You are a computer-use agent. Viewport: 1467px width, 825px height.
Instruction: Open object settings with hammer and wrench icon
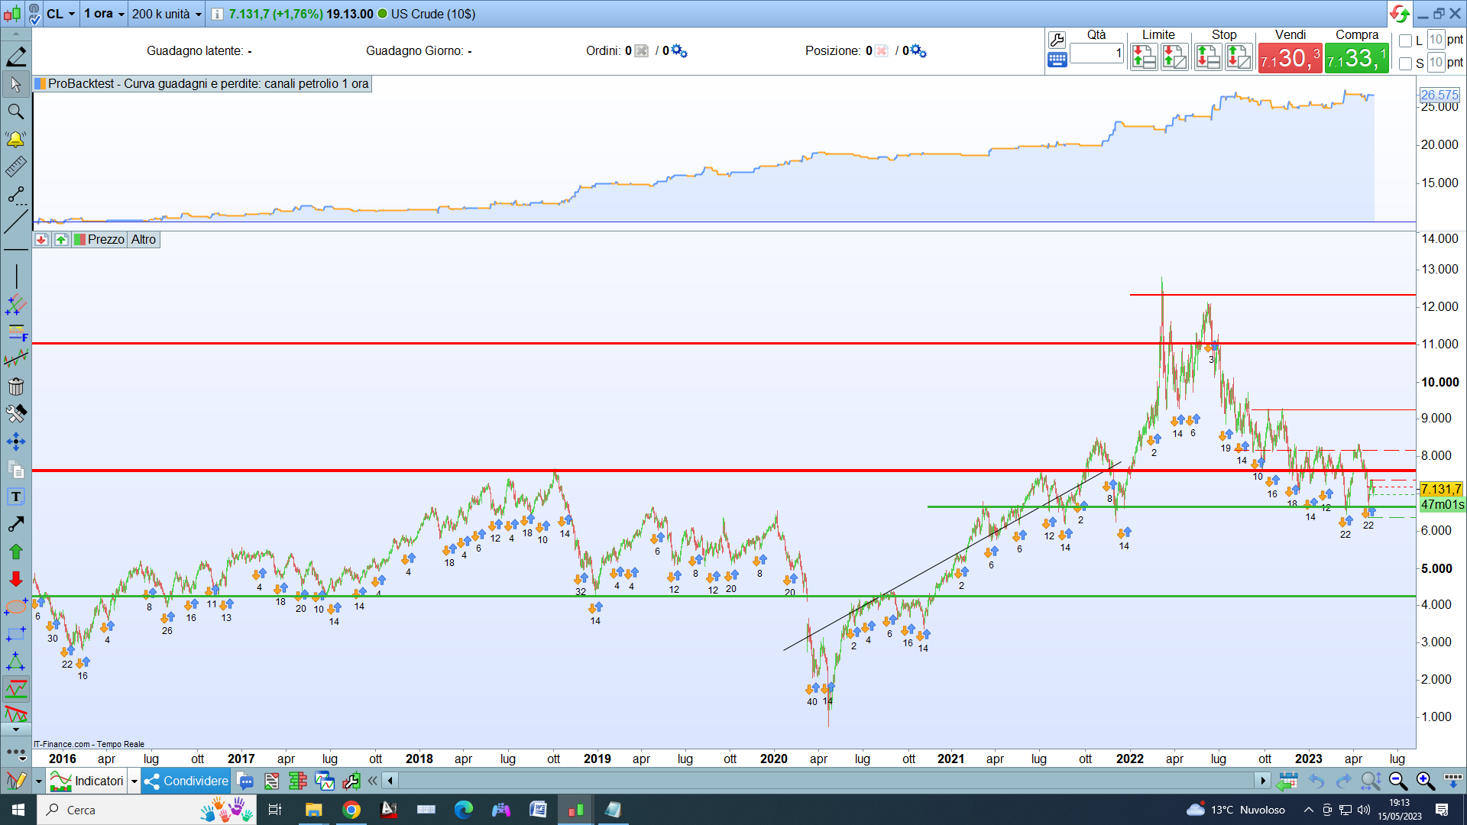click(x=16, y=414)
